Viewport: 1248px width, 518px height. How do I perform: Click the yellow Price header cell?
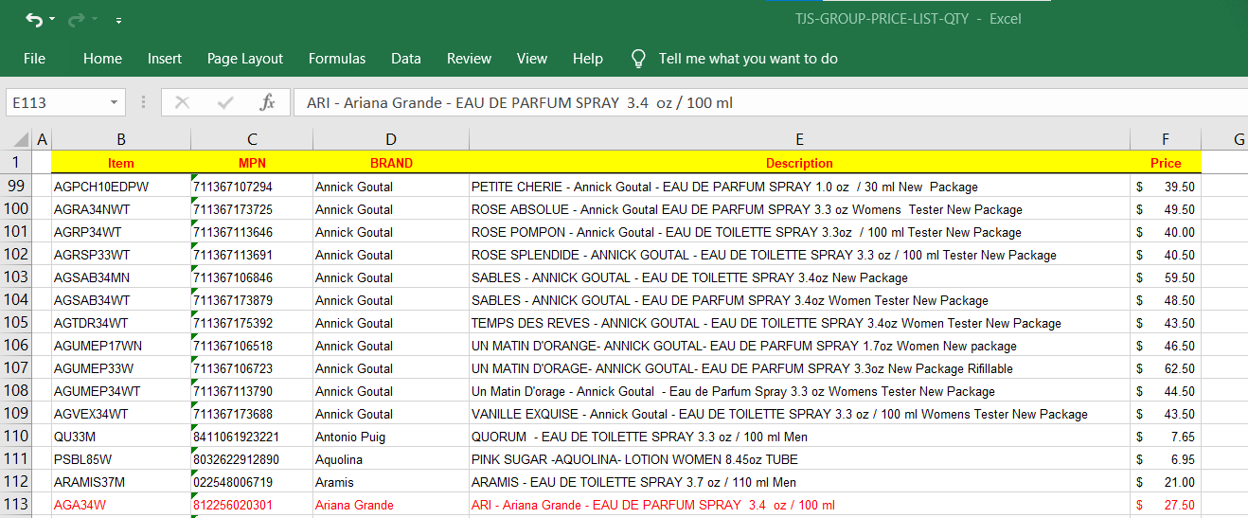[1166, 163]
